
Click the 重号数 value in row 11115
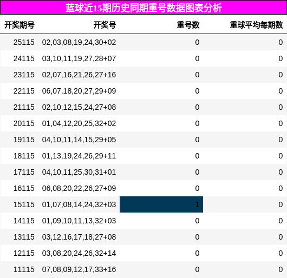(x=197, y=269)
